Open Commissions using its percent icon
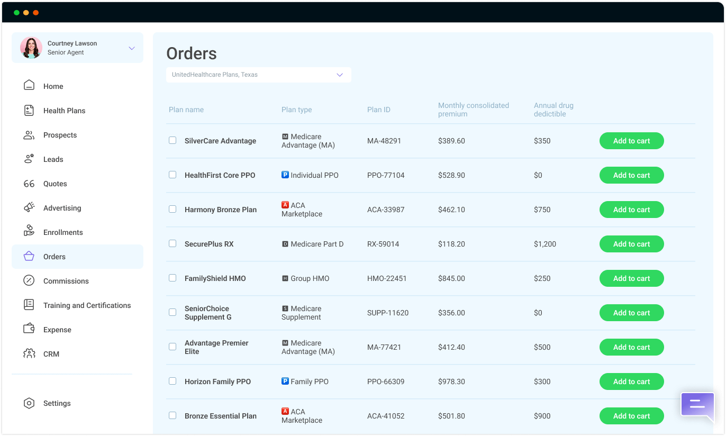Screen dimensions: 726x436 tap(29, 280)
